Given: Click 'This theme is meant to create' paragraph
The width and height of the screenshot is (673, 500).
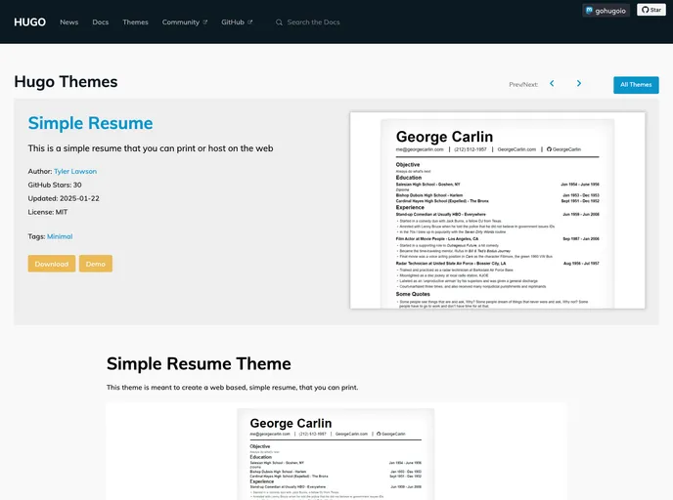Looking at the screenshot, I should pyautogui.click(x=232, y=388).
